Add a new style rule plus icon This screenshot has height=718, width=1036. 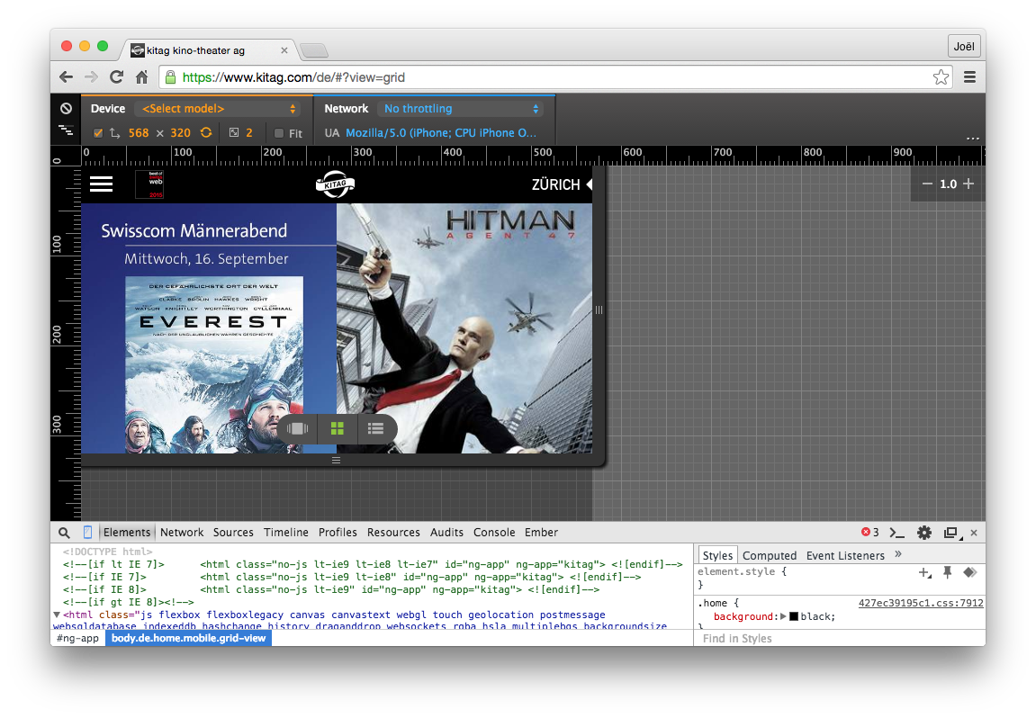925,572
